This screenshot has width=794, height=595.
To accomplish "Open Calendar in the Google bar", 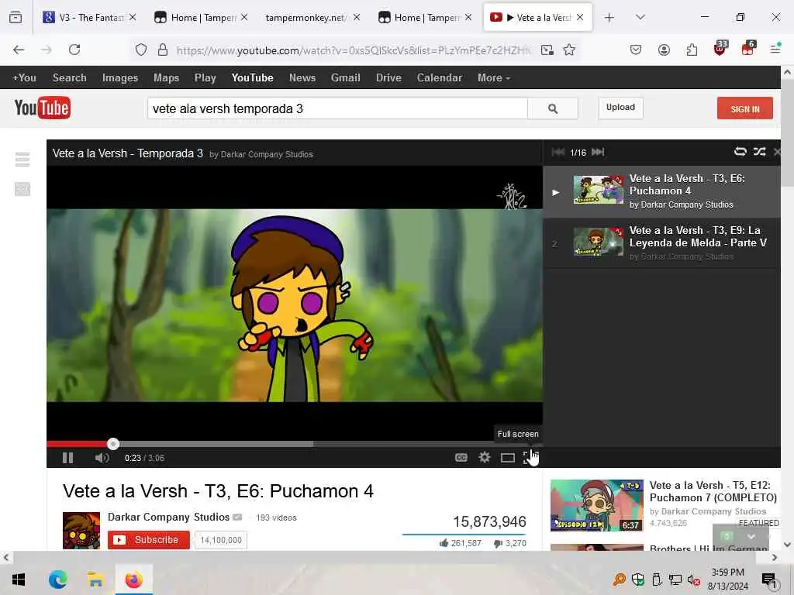I will click(x=440, y=78).
